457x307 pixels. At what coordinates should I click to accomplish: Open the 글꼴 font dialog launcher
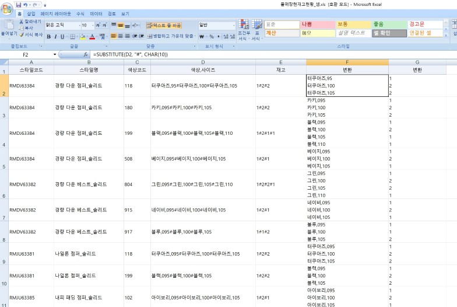tap(106, 47)
